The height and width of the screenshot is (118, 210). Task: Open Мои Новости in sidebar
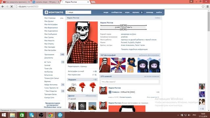[49, 41]
